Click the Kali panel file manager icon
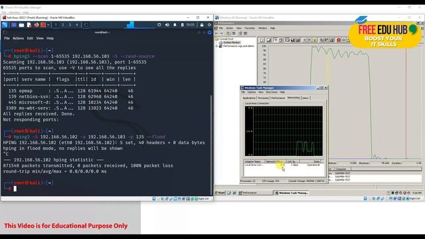This screenshot has width=425, height=239. [21, 25]
